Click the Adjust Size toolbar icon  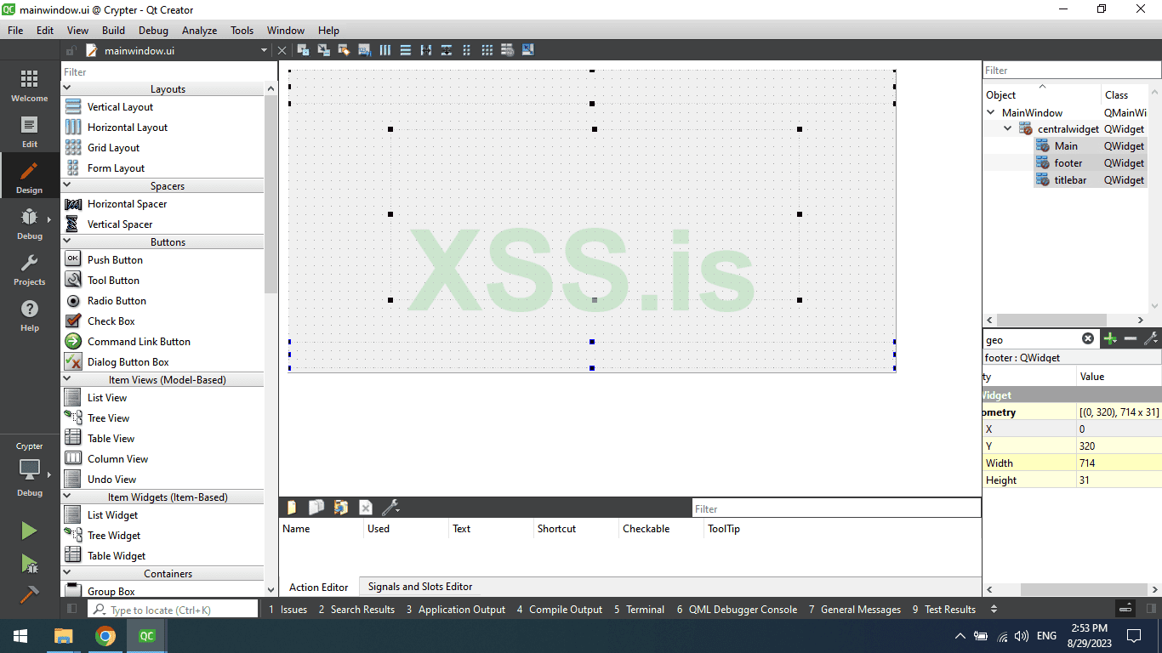(527, 49)
